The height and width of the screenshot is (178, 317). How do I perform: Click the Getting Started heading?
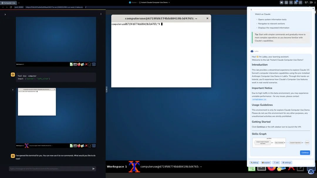coord(261,122)
